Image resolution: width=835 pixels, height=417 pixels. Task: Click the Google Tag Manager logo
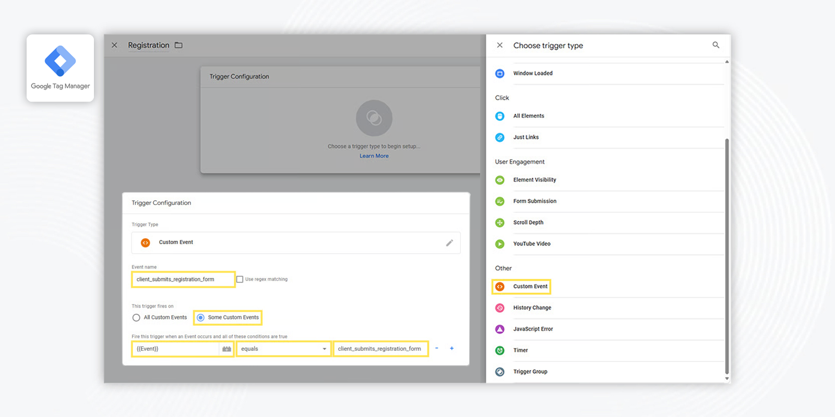(61, 61)
